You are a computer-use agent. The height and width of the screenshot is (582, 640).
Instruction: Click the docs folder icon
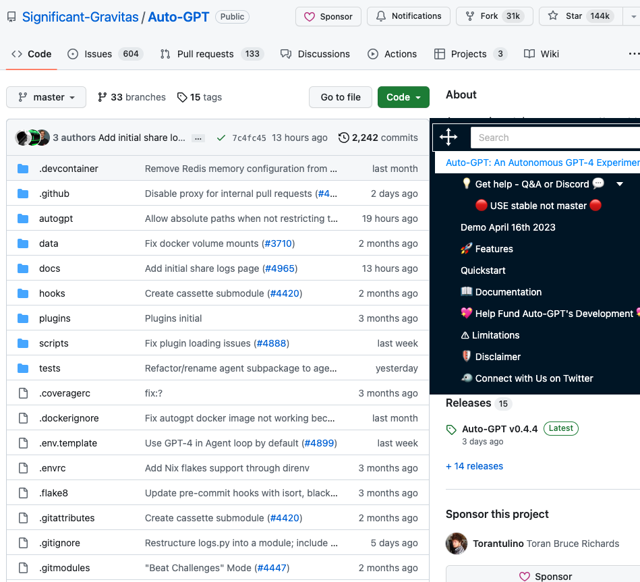pyautogui.click(x=23, y=268)
